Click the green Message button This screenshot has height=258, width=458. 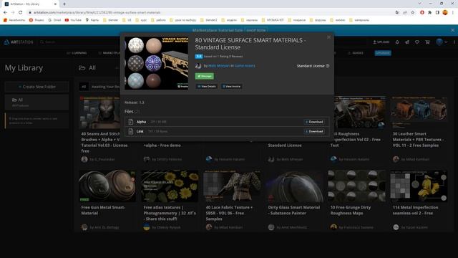click(x=205, y=76)
